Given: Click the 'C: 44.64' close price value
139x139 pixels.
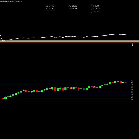Looking at the screenshot, I should point(50,9).
